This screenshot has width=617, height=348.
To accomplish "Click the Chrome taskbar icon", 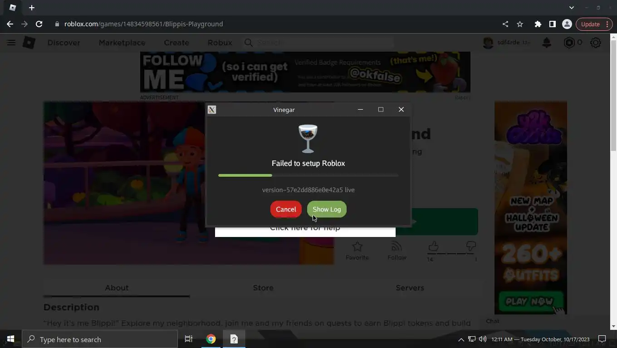I will (x=211, y=339).
